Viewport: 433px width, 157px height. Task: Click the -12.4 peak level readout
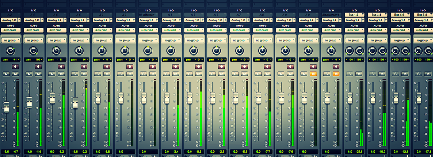pos(405,151)
